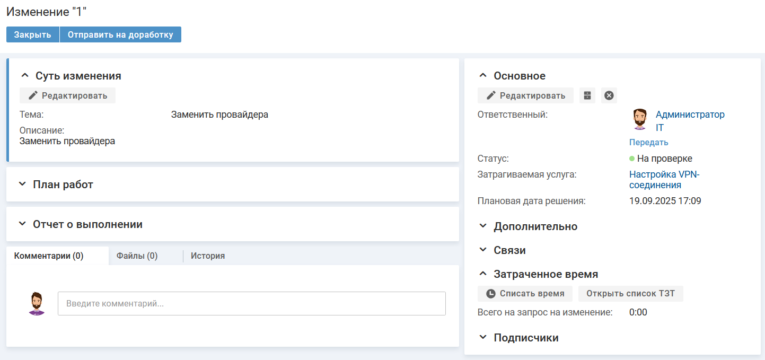Expand the План работ section
765x360 pixels.
click(22, 185)
